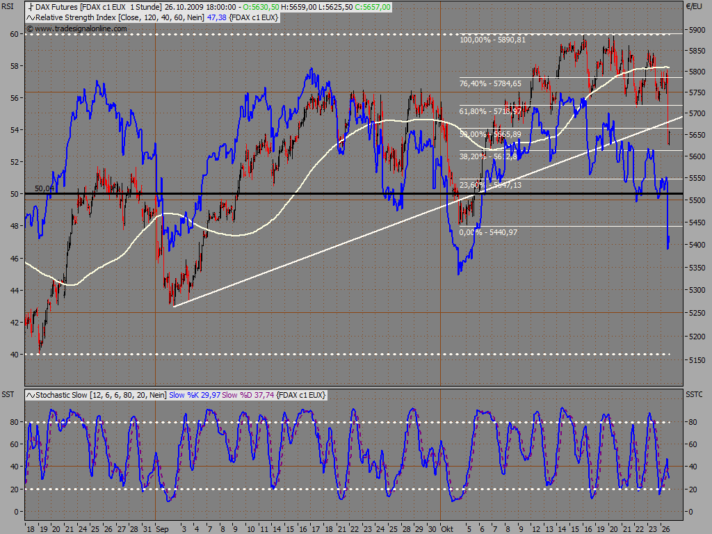Screen dimensions: 712x534
Task: Click the SSTC axis title on the right
Action: (x=695, y=395)
